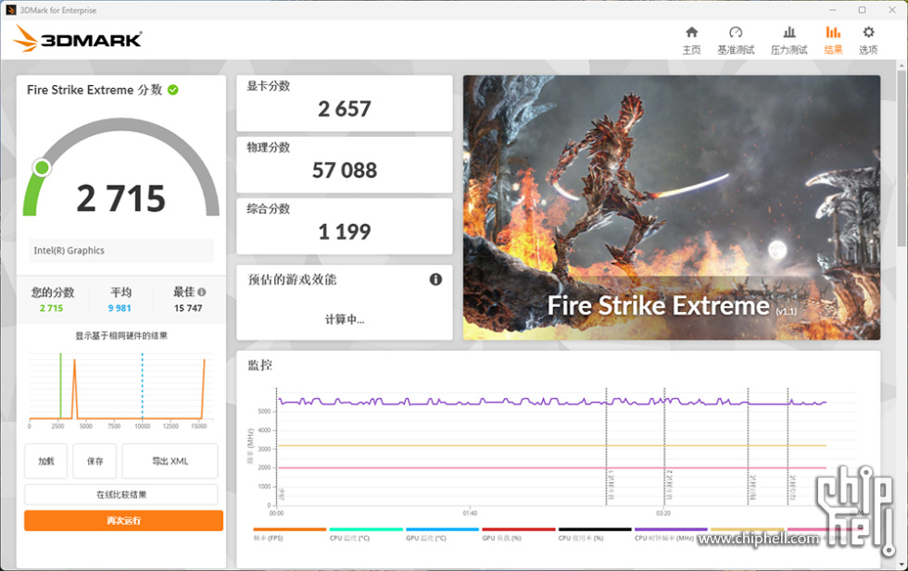The width and height of the screenshot is (908, 571).
Task: Toggle the CPU 温度 teal legend
Action: pyautogui.click(x=366, y=534)
